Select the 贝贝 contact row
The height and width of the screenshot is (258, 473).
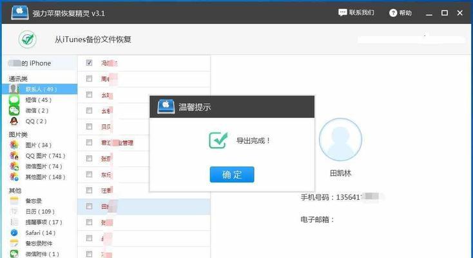(x=113, y=126)
